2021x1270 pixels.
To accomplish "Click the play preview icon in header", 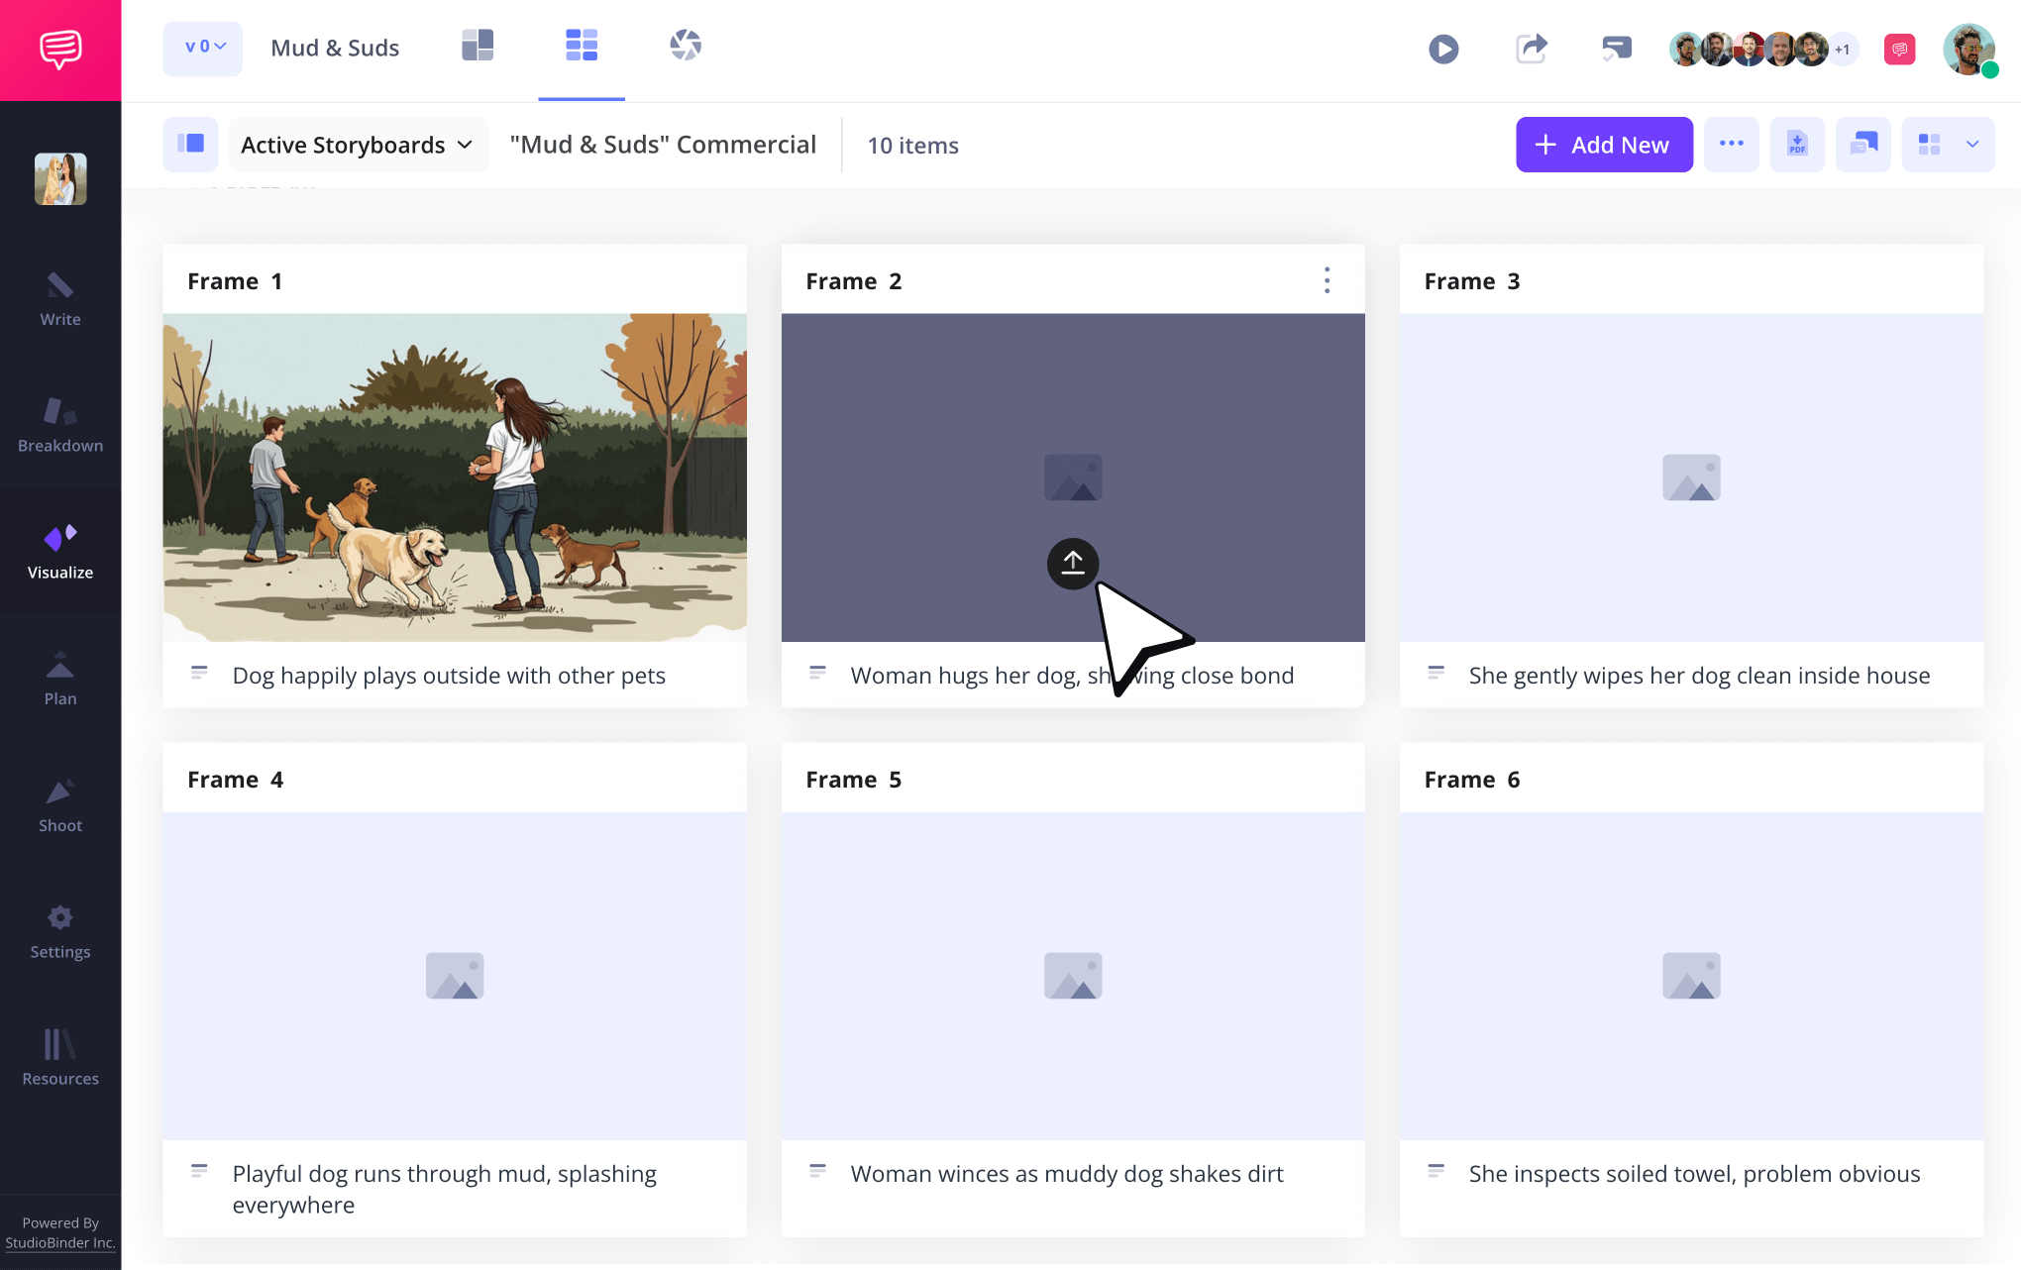I will pos(1443,49).
